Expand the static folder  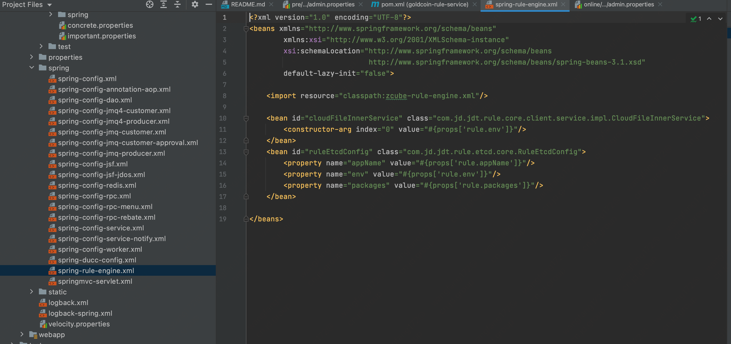click(x=31, y=291)
